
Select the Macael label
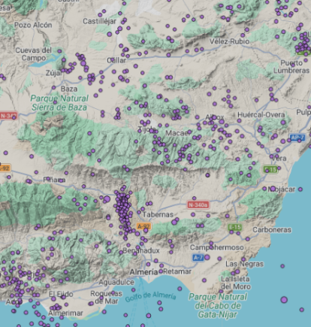click(x=178, y=133)
